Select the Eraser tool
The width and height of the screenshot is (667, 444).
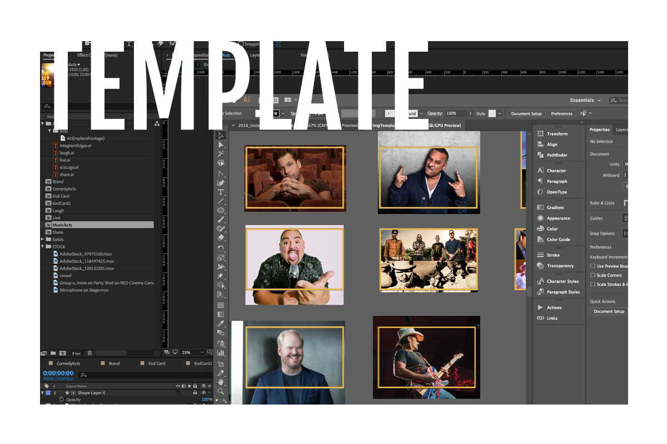(x=221, y=238)
